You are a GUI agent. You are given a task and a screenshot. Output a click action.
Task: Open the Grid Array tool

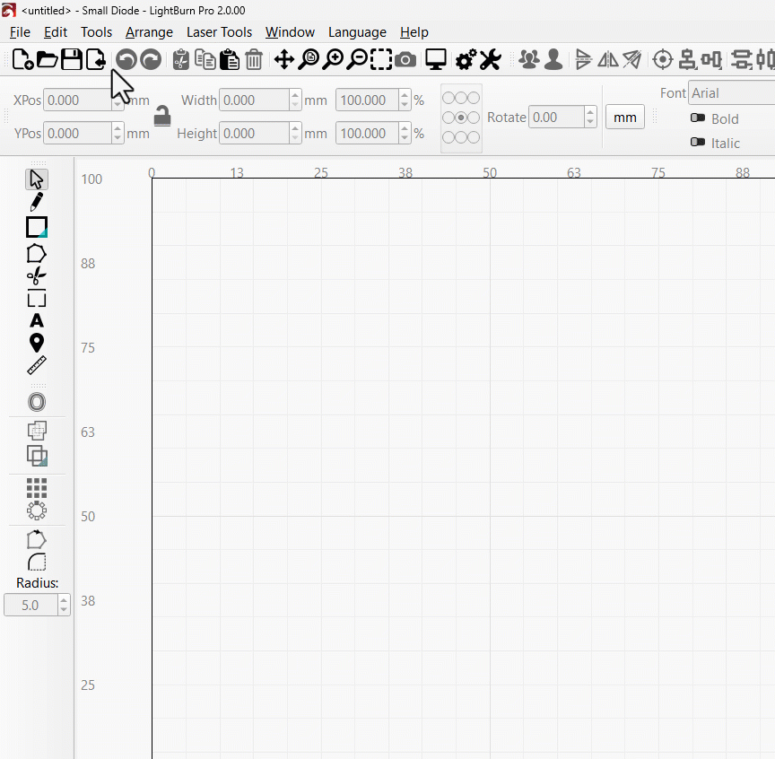tap(37, 488)
